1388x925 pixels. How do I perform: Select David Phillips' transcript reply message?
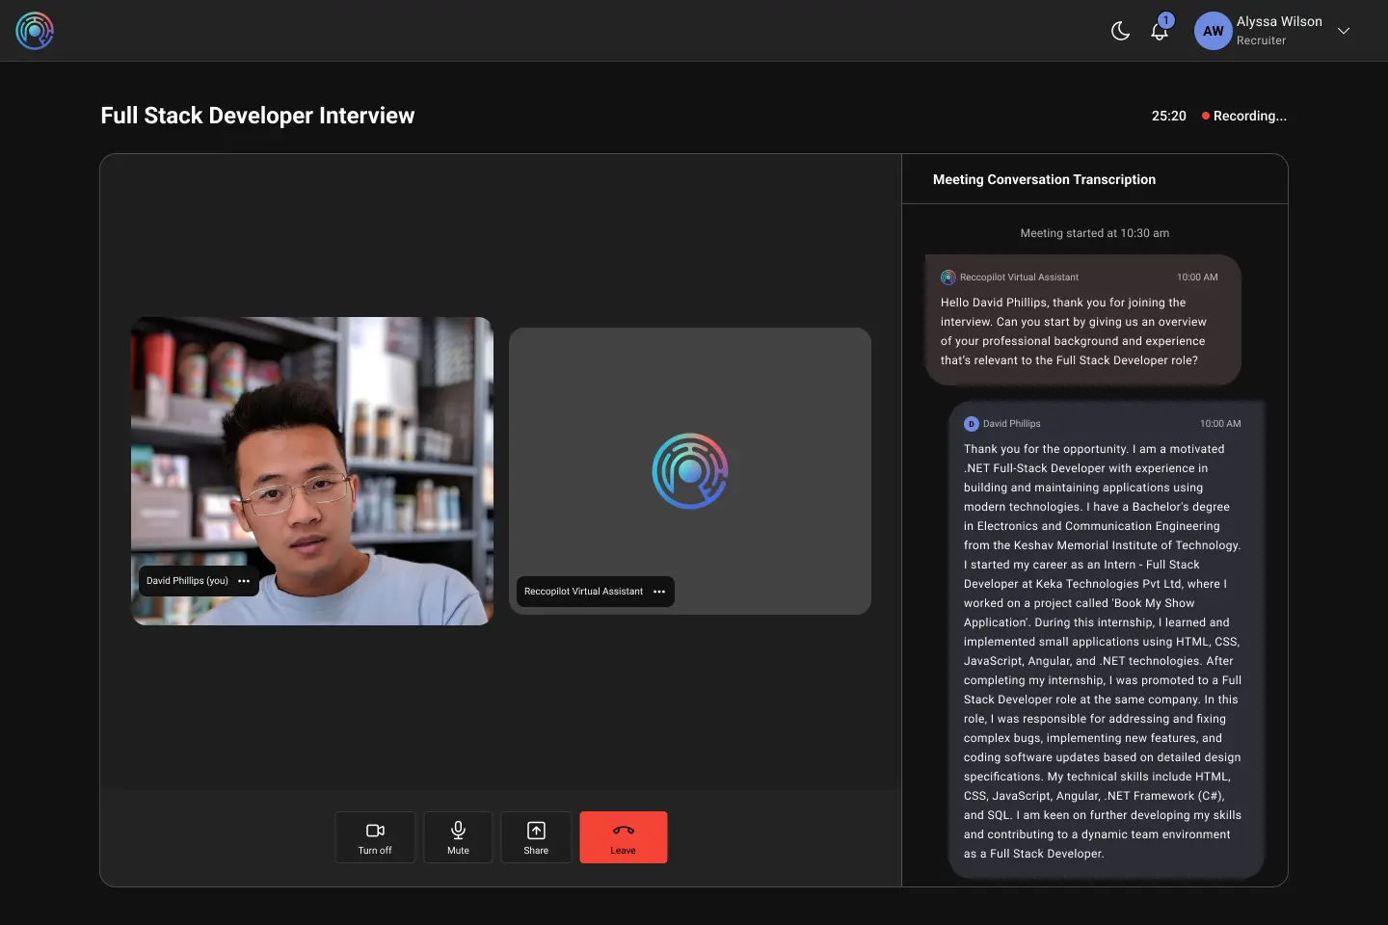1107,640
